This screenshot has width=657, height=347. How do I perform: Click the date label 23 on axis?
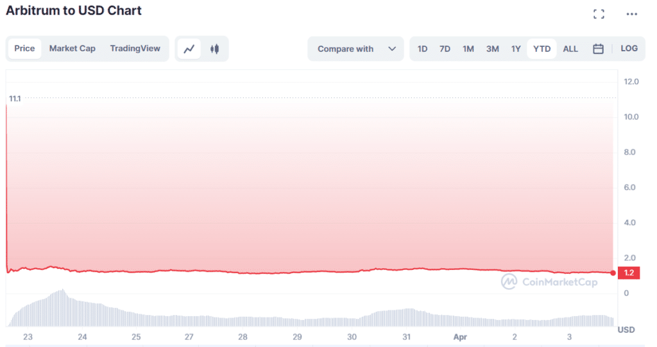click(28, 337)
